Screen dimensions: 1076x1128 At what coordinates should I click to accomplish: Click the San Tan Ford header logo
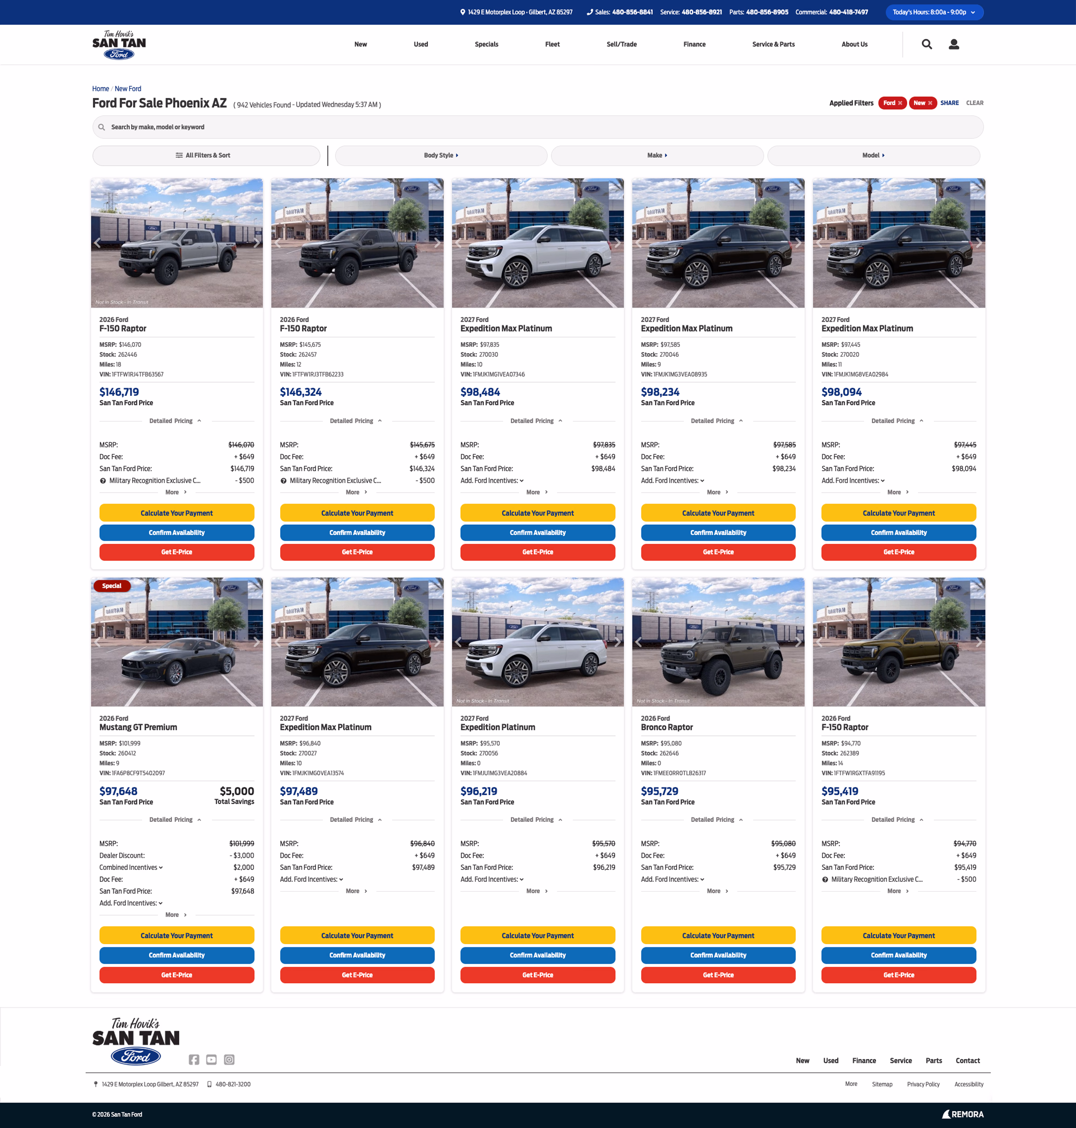(120, 45)
